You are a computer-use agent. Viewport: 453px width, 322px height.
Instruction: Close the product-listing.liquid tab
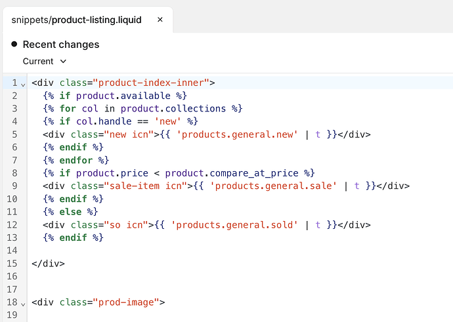click(160, 20)
